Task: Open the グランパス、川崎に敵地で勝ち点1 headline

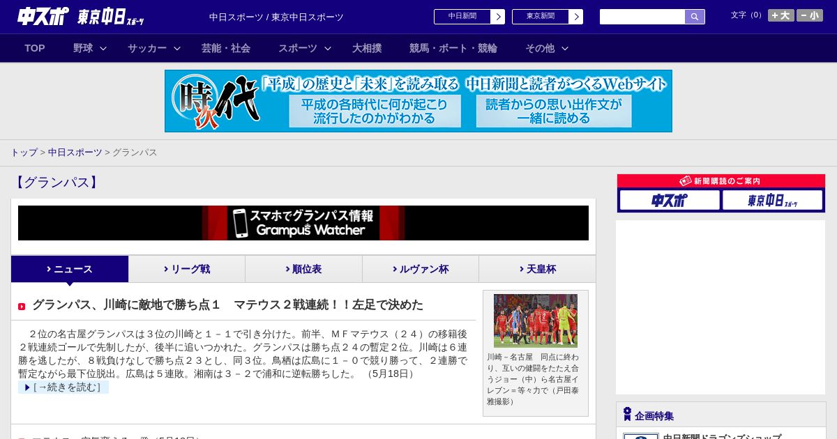Action: (227, 305)
